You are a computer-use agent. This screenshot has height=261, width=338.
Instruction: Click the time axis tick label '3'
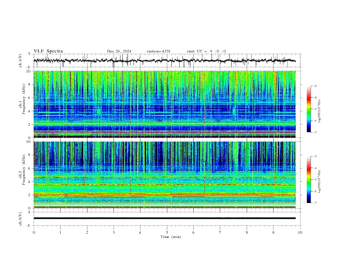(x=114, y=232)
